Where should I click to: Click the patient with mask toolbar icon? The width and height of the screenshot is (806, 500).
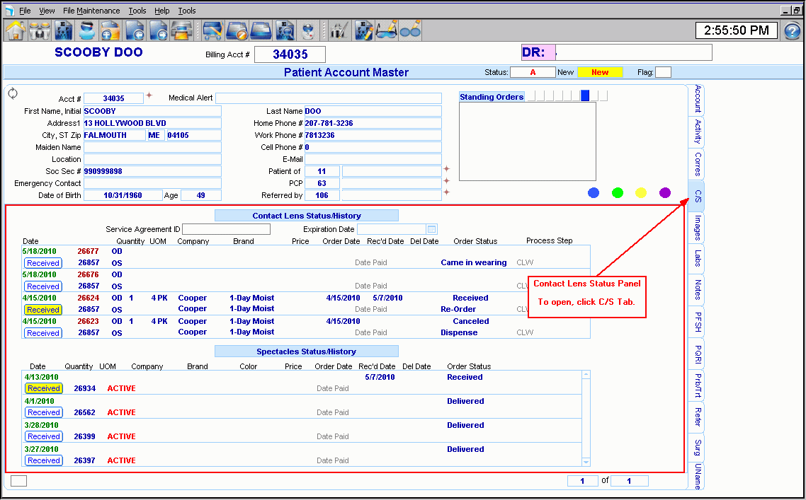(87, 30)
